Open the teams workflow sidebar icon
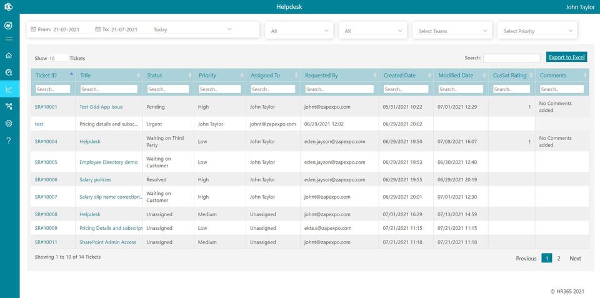Viewport: 600px width, 298px height. pyautogui.click(x=9, y=106)
